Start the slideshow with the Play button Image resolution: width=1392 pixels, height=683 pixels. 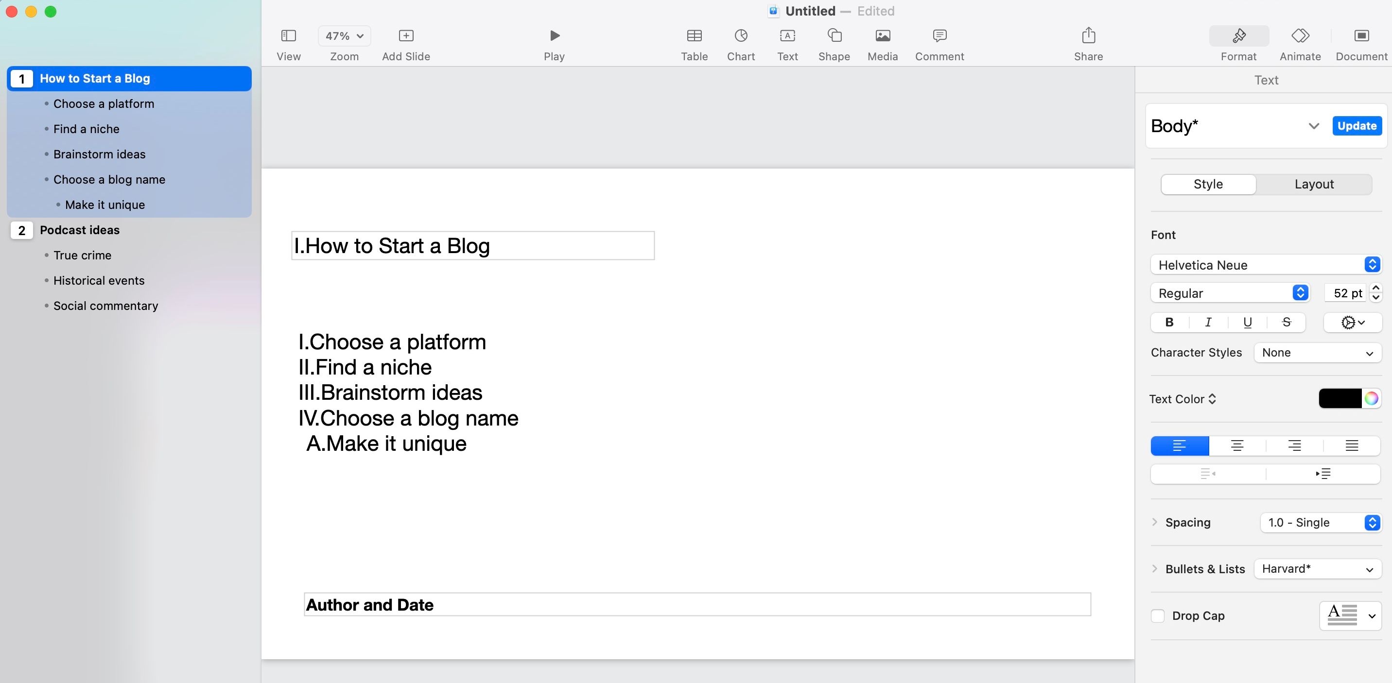coord(555,35)
